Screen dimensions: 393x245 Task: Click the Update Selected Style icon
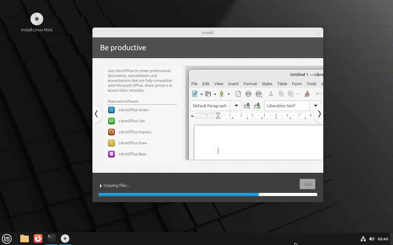pos(247,106)
